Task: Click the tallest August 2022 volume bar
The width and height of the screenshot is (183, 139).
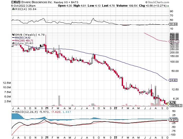Action: (155, 96)
